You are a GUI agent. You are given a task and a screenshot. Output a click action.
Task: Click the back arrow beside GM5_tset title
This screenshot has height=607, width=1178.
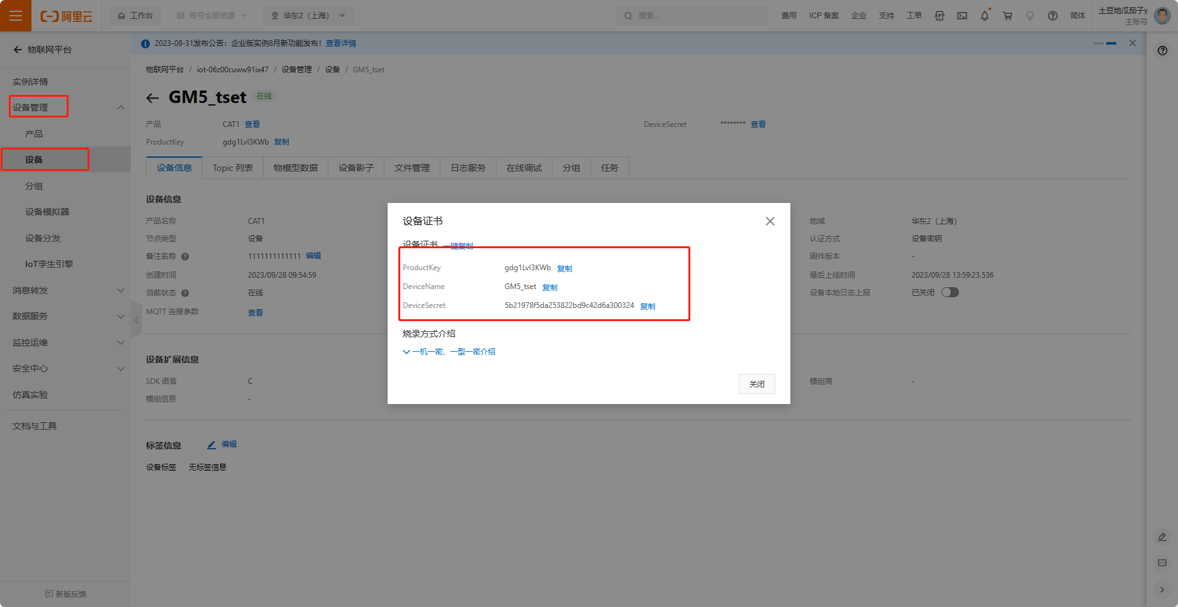pyautogui.click(x=152, y=98)
